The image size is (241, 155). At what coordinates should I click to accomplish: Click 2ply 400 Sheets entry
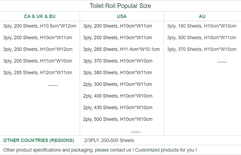click(x=118, y=96)
